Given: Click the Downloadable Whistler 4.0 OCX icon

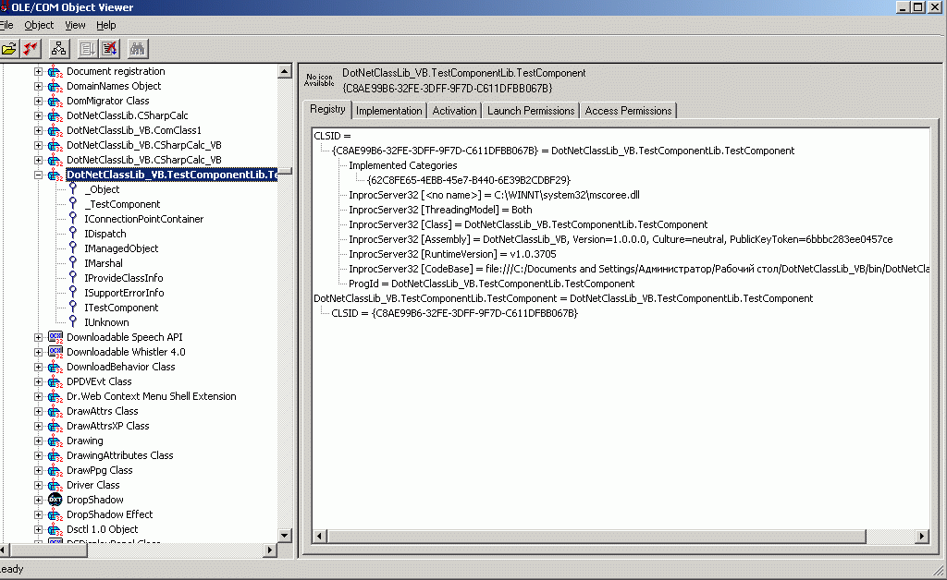Looking at the screenshot, I should (55, 352).
